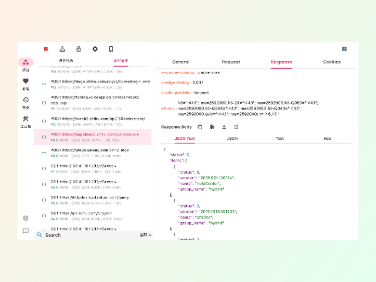Viewport: 376px width, 282px height.
Task: Click JSON braces icon of selected request #9
Action: click(44, 137)
